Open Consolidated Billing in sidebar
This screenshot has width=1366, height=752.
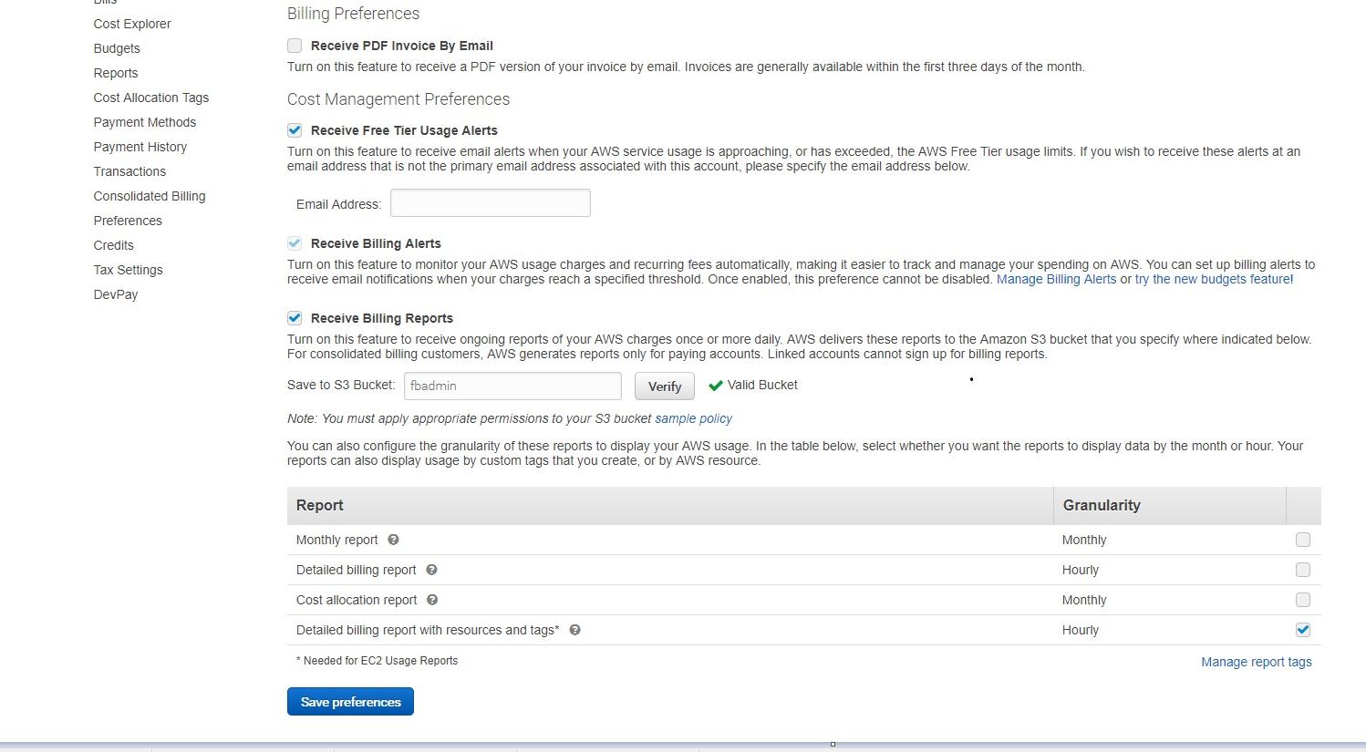click(150, 196)
